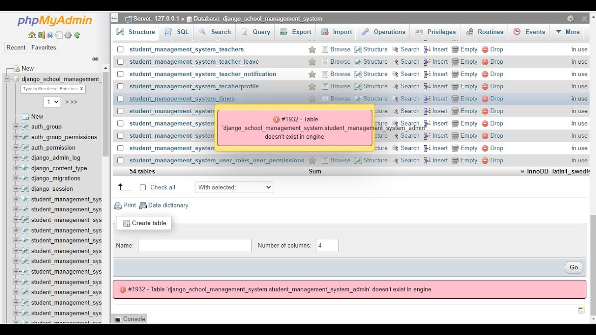Favorite star for student_management_system_tecaherprofile
Screen dimensions: 596x335
click(x=312, y=87)
